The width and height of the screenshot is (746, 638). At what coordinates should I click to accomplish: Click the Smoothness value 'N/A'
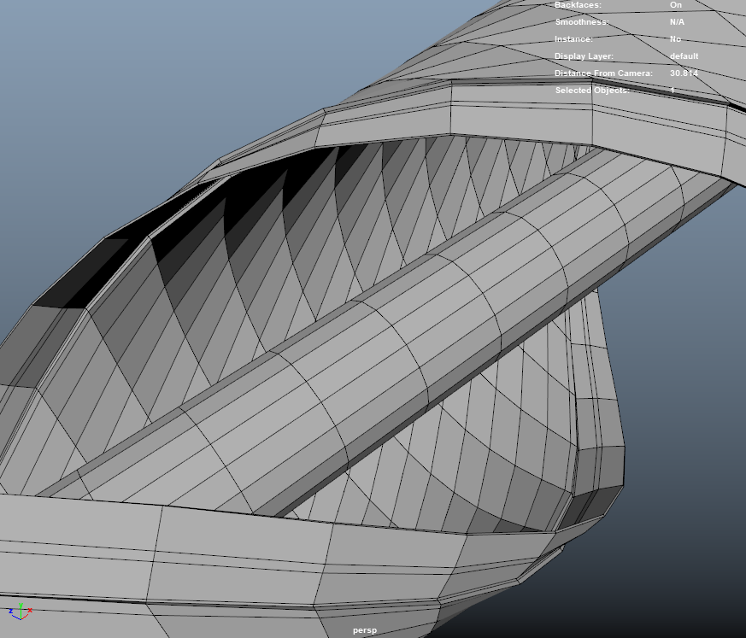(x=677, y=22)
